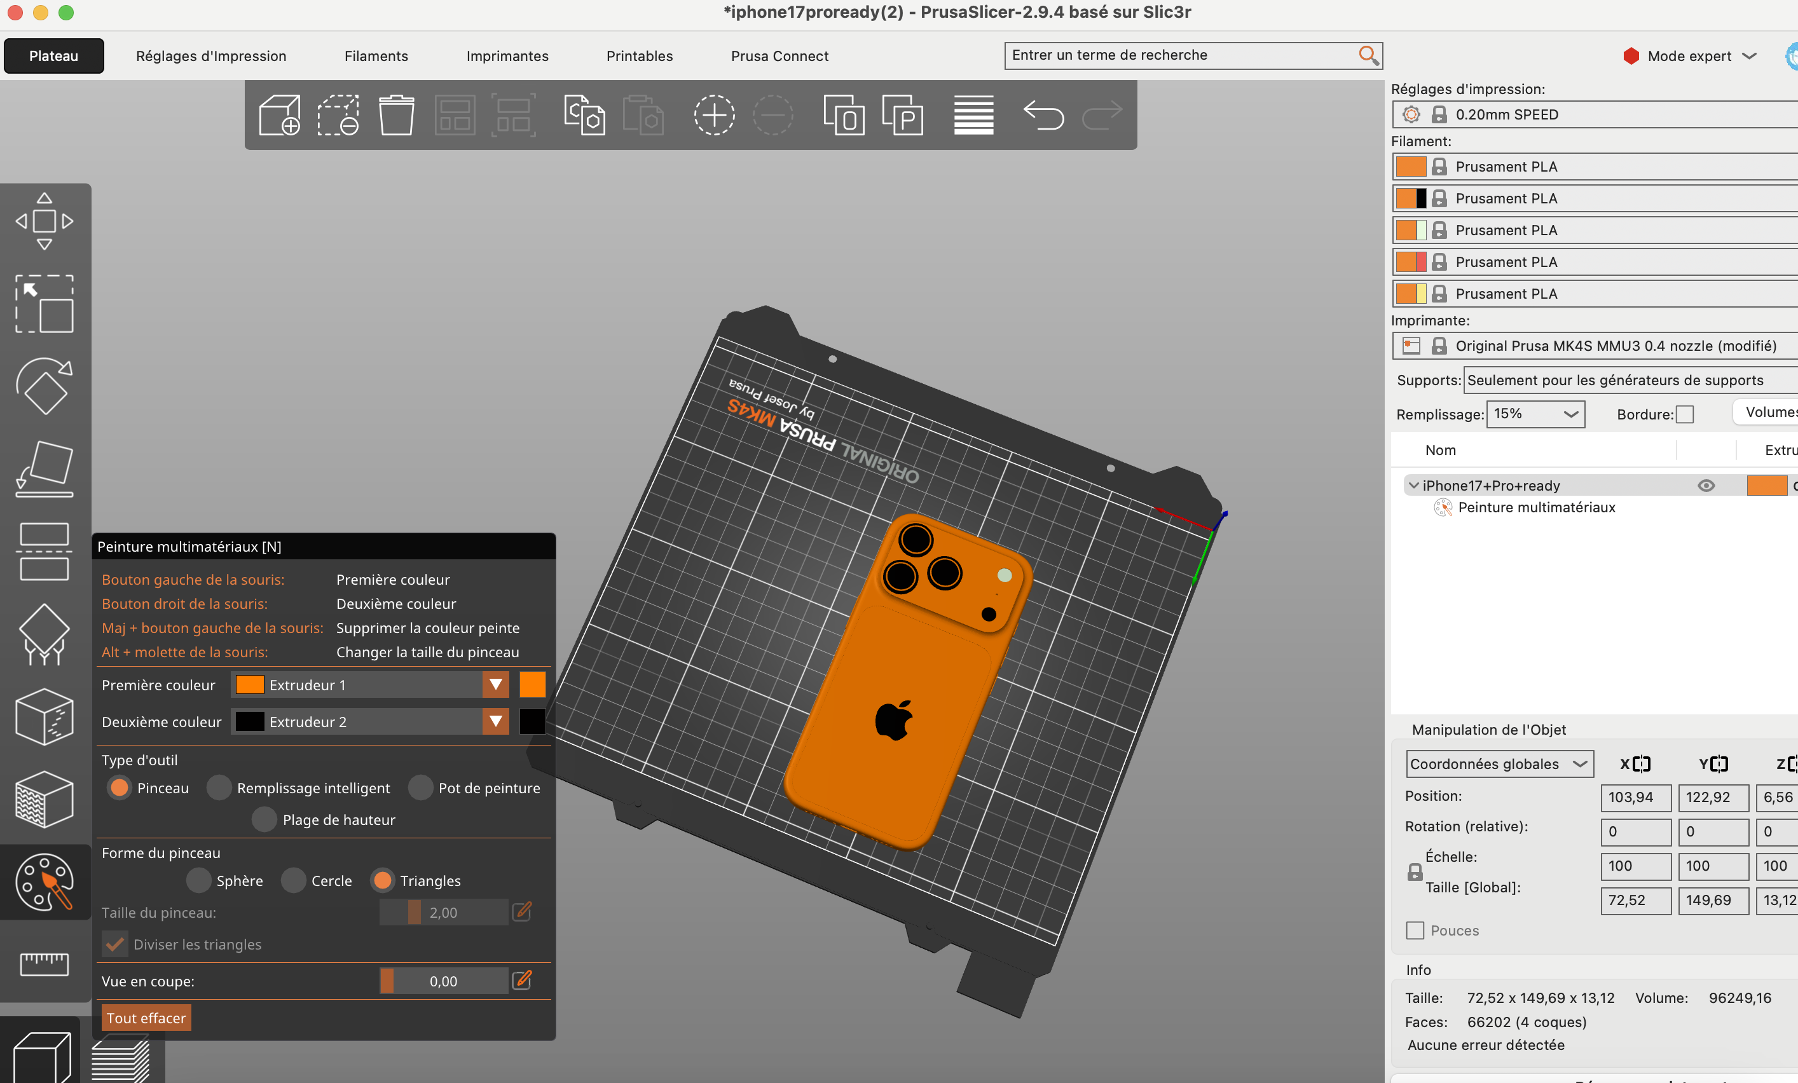This screenshot has width=1798, height=1083.
Task: Collapse the iPhone17+Pro+ready tree item
Action: pyautogui.click(x=1414, y=485)
